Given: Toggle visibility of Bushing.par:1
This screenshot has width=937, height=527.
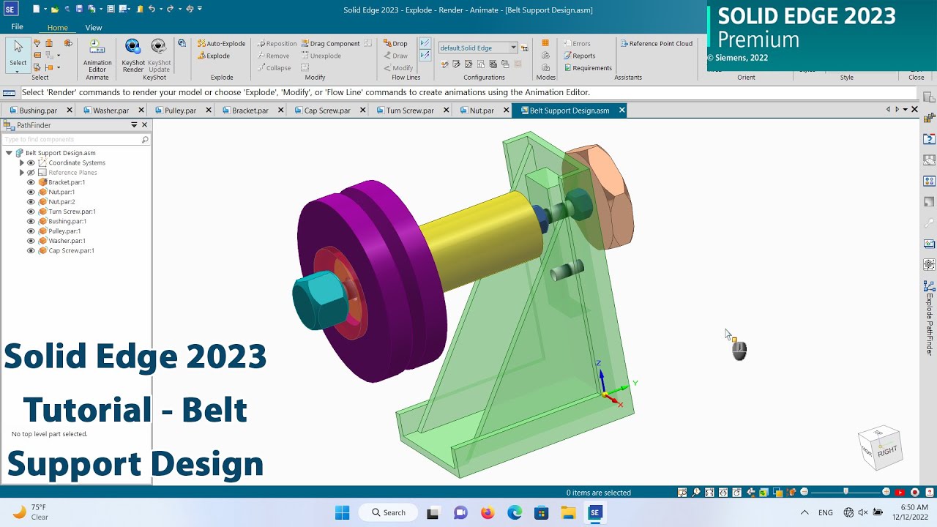Looking at the screenshot, I should coord(31,221).
